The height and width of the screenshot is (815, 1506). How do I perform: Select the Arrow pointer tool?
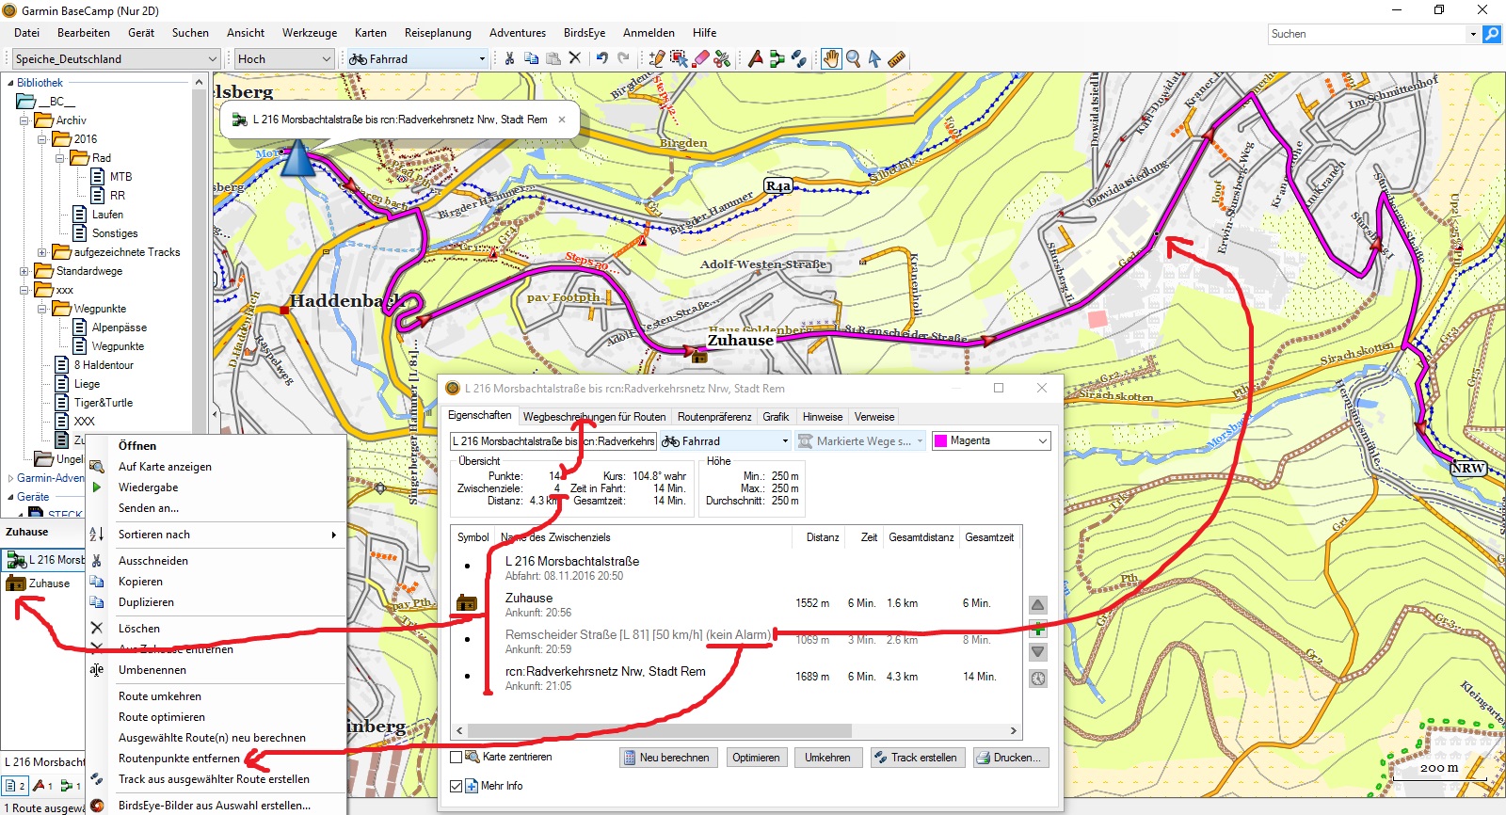coord(874,58)
